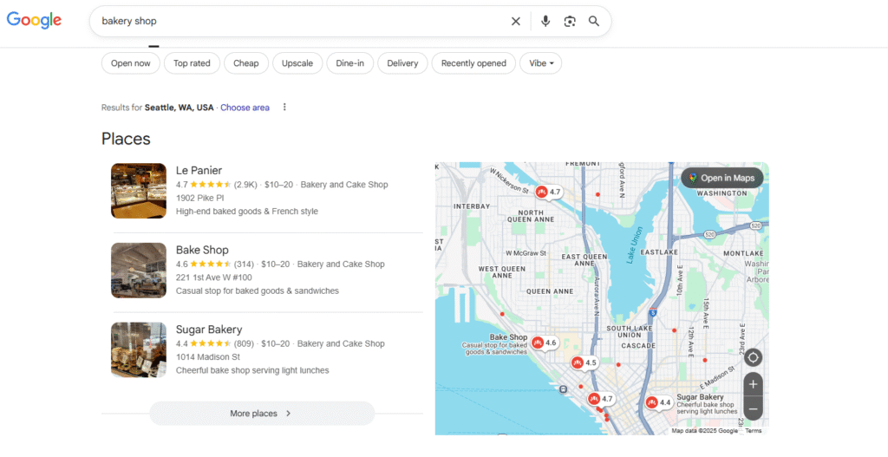Screen dimensions: 888x457
Task: Open the Sugar Bakery listing title
Action: [209, 330]
